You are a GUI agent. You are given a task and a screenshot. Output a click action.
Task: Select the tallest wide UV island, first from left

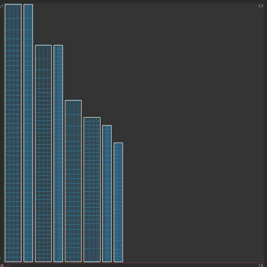pos(13,133)
